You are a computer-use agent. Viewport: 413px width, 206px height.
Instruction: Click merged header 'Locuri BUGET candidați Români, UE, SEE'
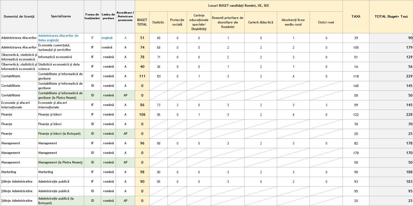(x=239, y=6)
